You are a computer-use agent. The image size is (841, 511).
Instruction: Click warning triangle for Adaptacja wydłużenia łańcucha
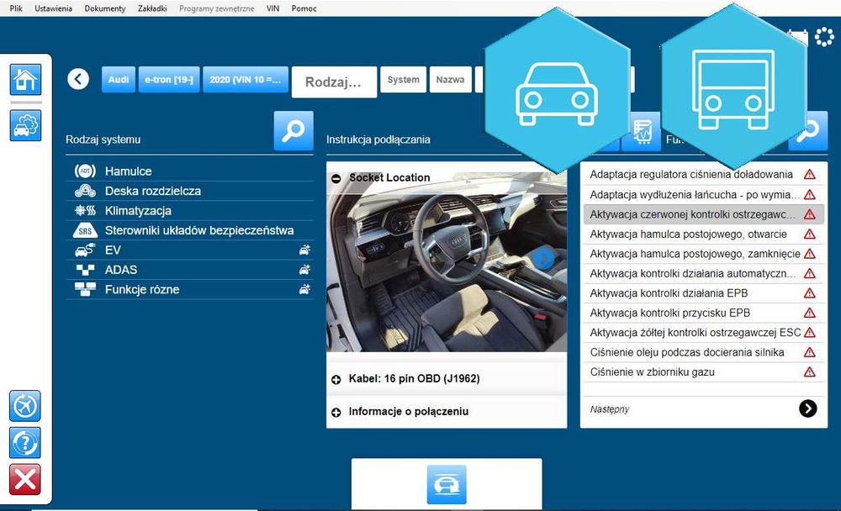pos(809,195)
